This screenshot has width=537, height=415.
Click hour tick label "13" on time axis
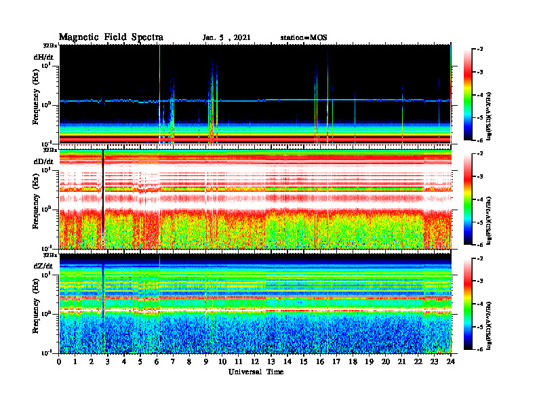271,362
